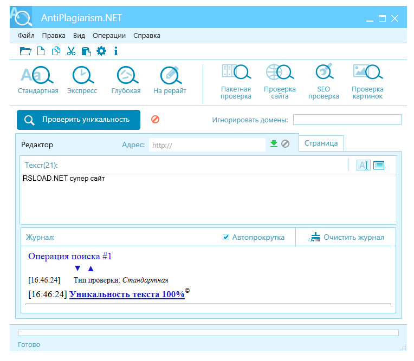Open Проверка картинок
The height and width of the screenshot is (361, 414).
pyautogui.click(x=367, y=82)
